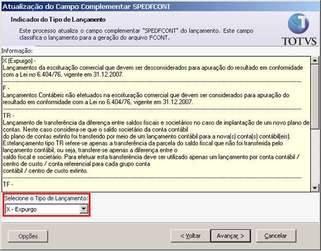Cancel the wizard with Cancelar
Viewport: 321px width, 251px height.
(x=276, y=236)
